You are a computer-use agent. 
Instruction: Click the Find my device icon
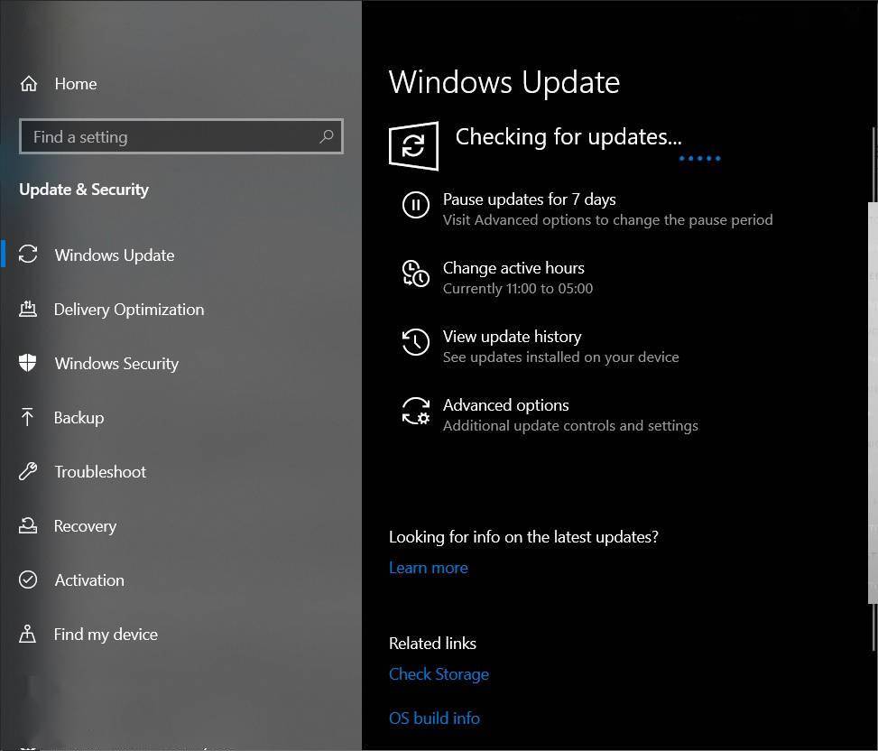click(x=29, y=634)
